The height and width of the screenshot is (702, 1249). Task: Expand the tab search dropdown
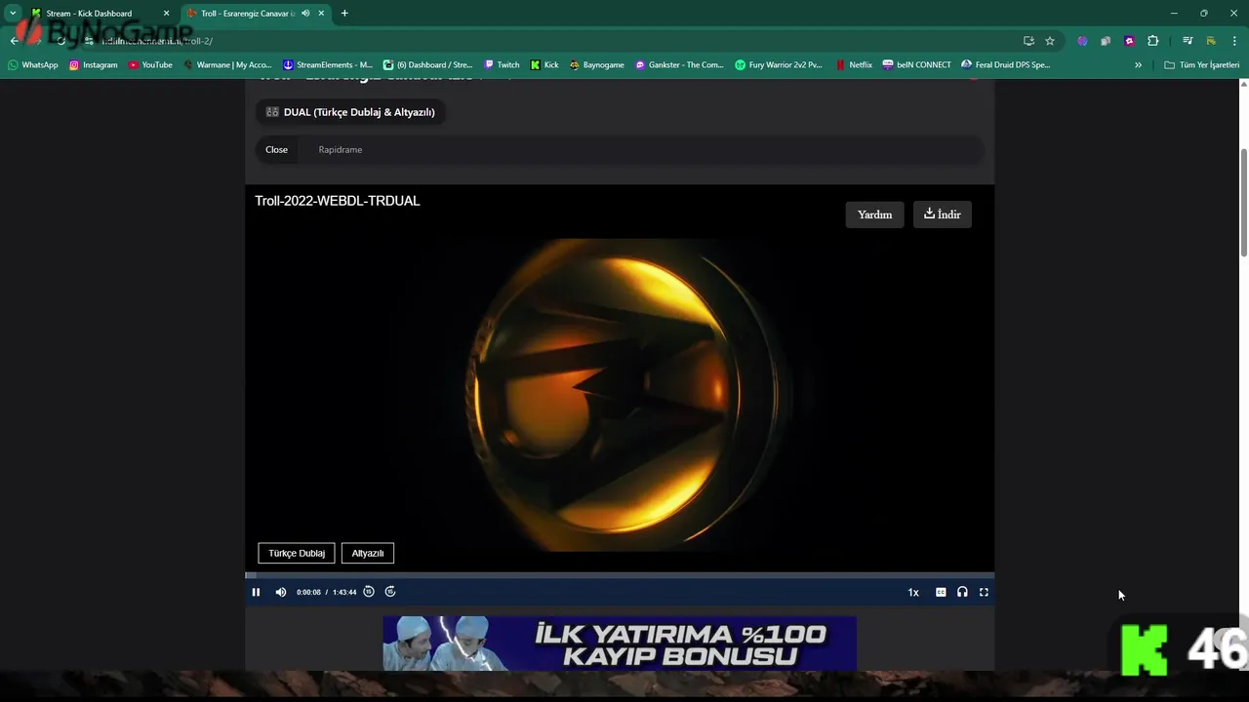12,14
